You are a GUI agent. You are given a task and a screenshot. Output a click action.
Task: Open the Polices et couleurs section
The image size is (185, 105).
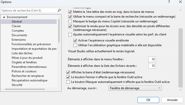coord(24,71)
